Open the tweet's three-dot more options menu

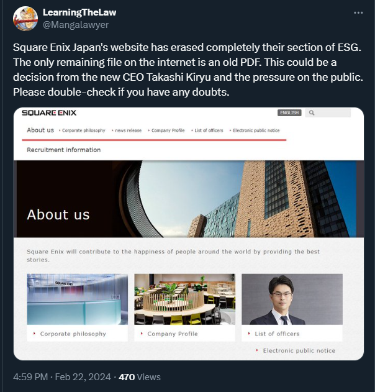tap(358, 13)
